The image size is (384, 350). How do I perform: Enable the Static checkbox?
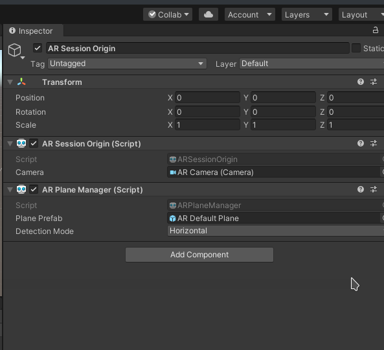point(356,48)
